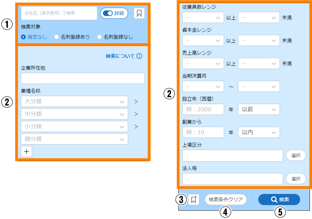Open the 大分類 industry dropdown
The width and height of the screenshot is (312, 219).
click(74, 102)
